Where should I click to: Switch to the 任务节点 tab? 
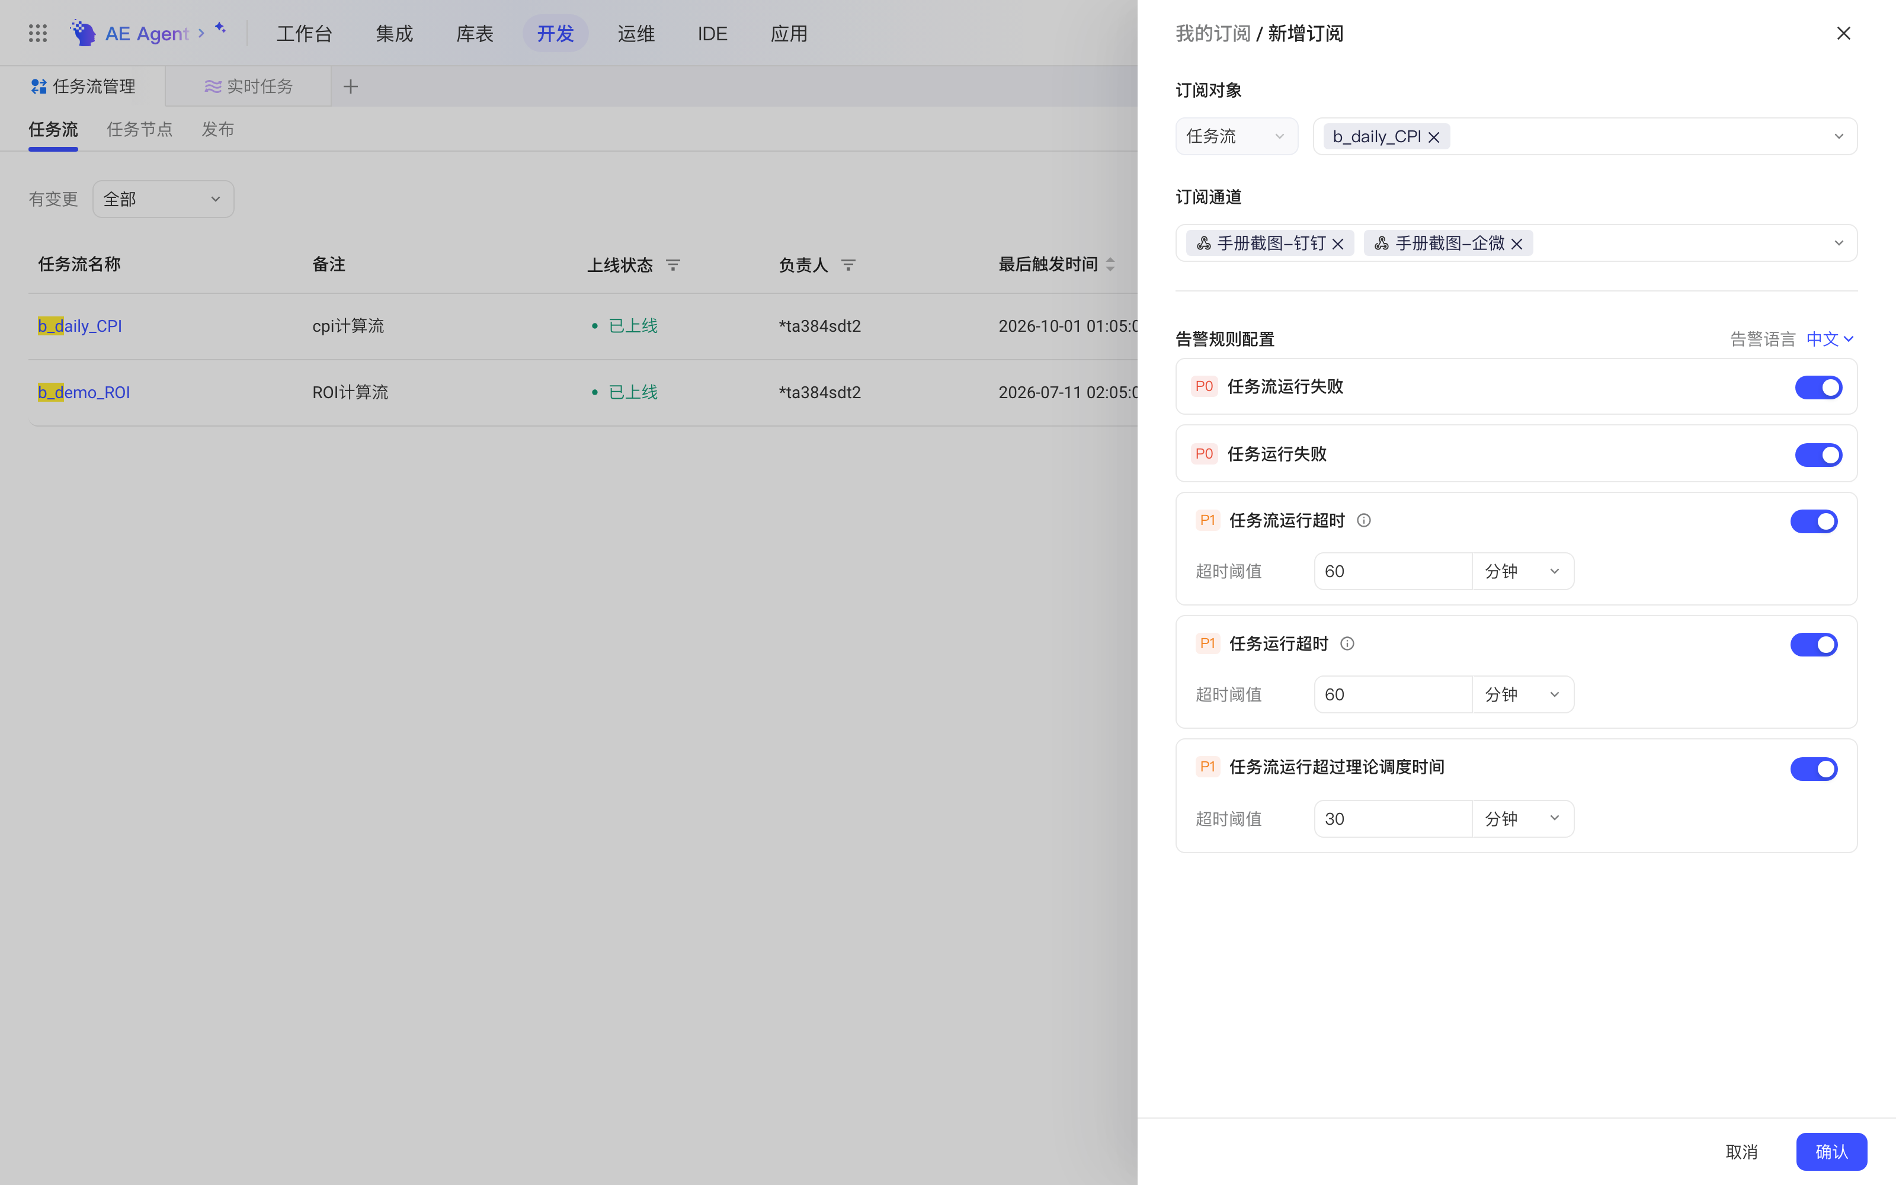139,129
